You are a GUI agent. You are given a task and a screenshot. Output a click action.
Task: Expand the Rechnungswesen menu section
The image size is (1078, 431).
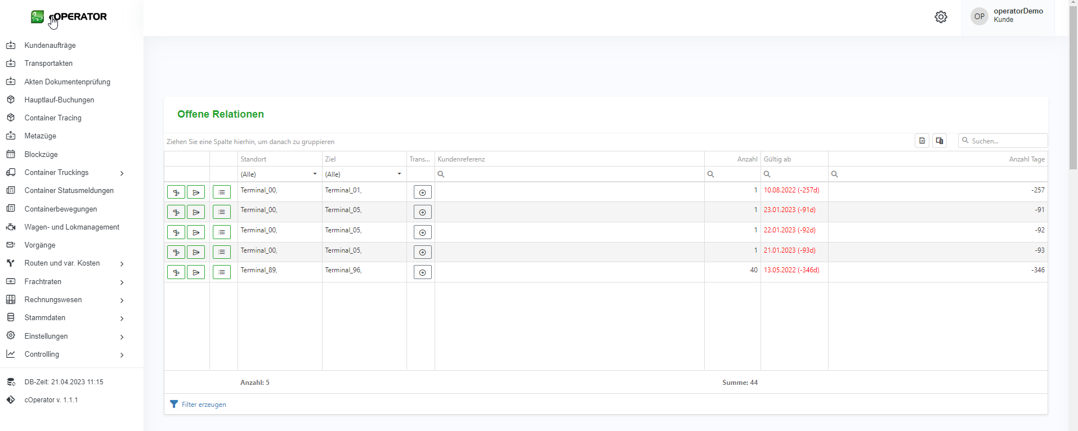click(x=122, y=300)
